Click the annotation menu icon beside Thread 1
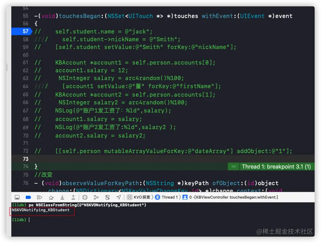 233,166
